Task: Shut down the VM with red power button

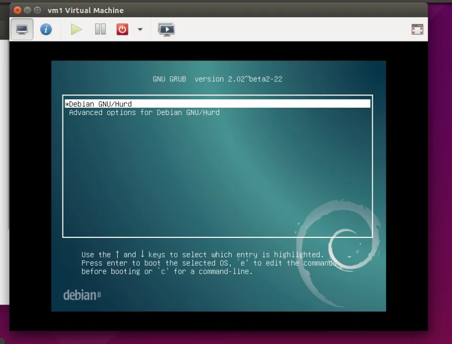Action: pos(122,29)
